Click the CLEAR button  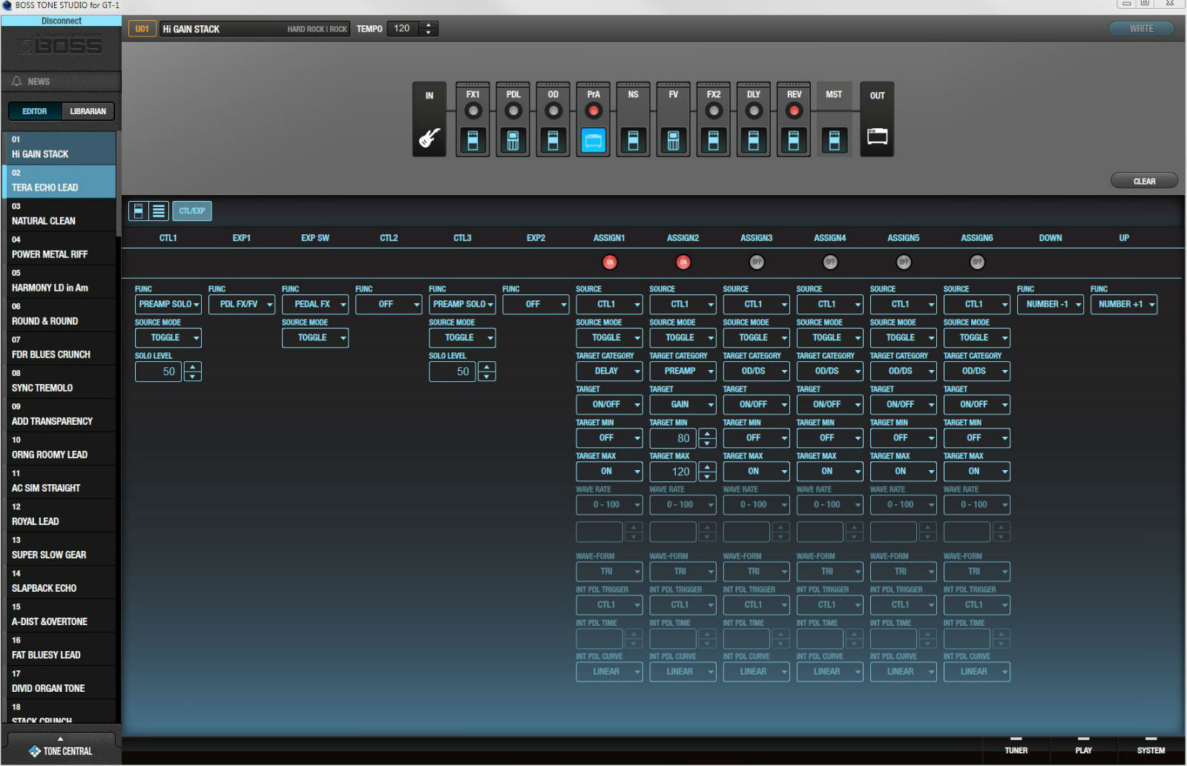(1144, 181)
